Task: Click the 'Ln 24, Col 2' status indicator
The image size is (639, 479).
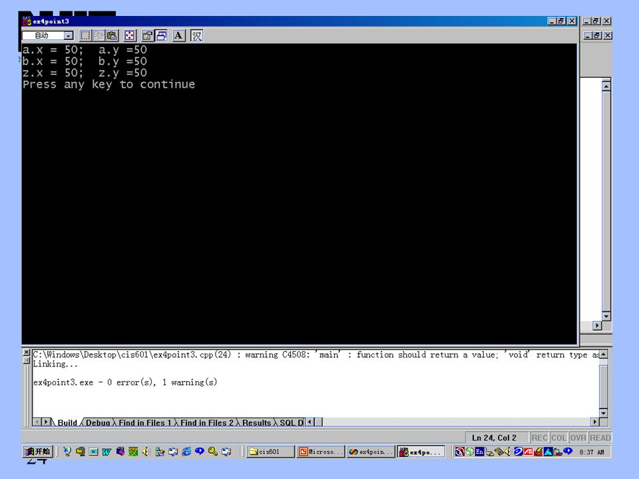Action: coord(494,438)
